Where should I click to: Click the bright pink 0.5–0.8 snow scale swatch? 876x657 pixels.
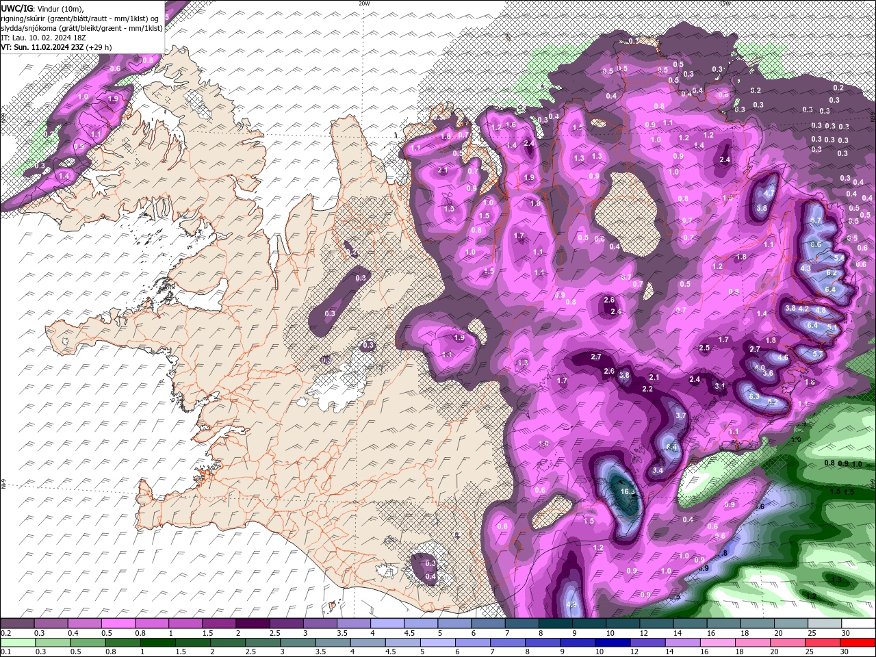[118, 623]
